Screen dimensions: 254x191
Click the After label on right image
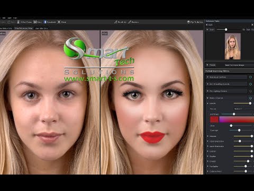(x=105, y=33)
